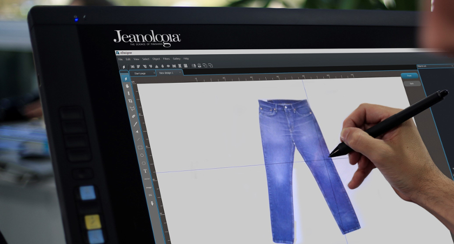Click the down arrow icon at the bottom of the left toolbar
Image resolution: width=454 pixels, height=244 pixels.
click(152, 204)
